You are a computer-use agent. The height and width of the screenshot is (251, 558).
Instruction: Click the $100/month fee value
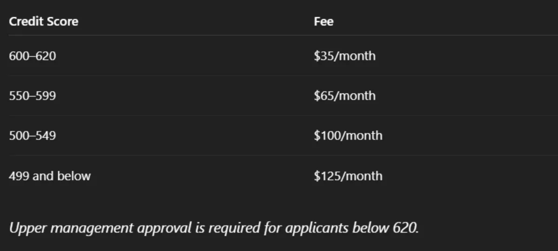tap(348, 136)
